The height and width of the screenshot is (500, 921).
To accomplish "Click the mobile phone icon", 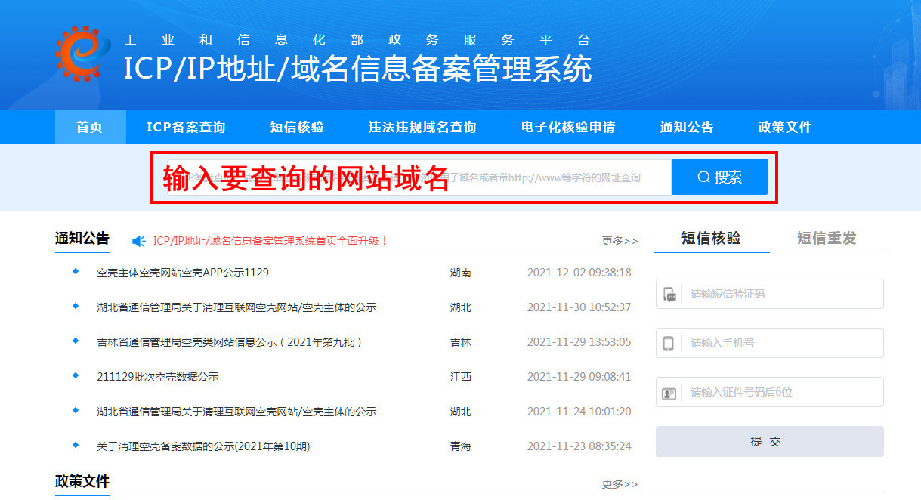I will click(x=669, y=344).
